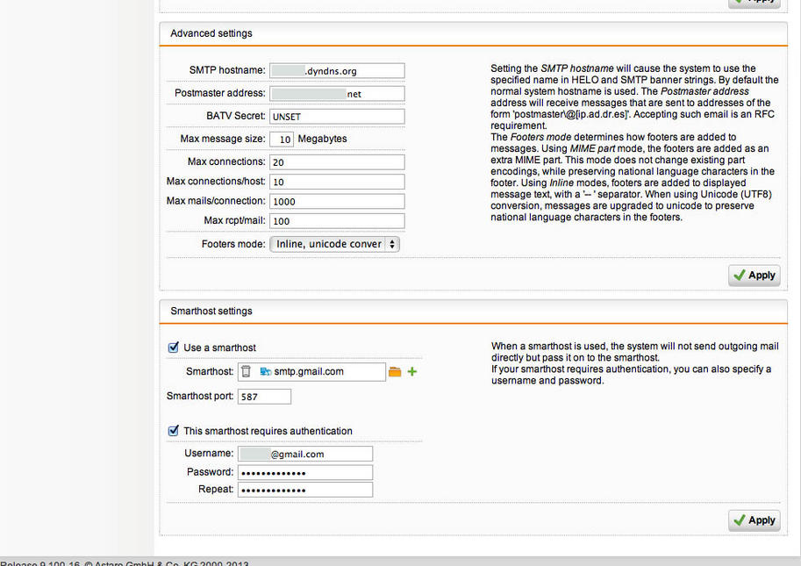Click the smtp.gmail.com smarthost entry text
The image size is (801, 566).
click(309, 371)
